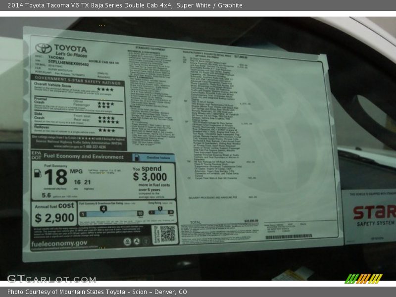
Task: Click the Rollover rating label
Action: (x=42, y=127)
